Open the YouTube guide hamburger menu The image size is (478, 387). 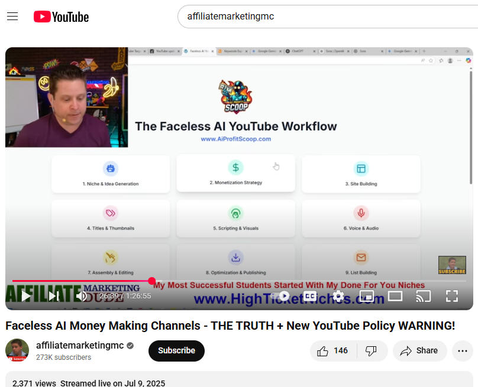tap(12, 17)
